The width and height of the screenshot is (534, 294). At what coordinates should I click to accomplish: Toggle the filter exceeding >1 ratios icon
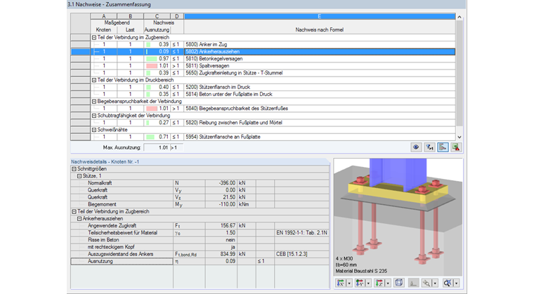[429, 147]
